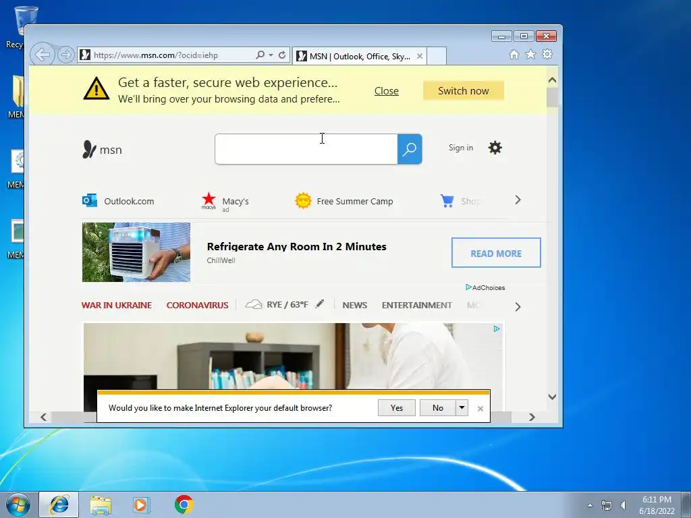Click the vertical scrollbar up arrow
The image size is (691, 518).
[552, 80]
